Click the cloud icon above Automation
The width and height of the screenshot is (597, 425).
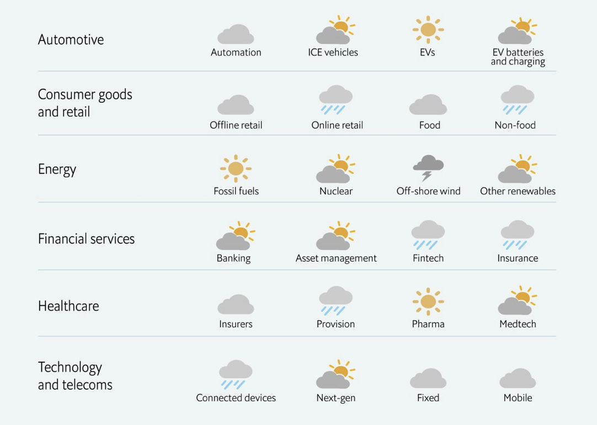tap(236, 34)
